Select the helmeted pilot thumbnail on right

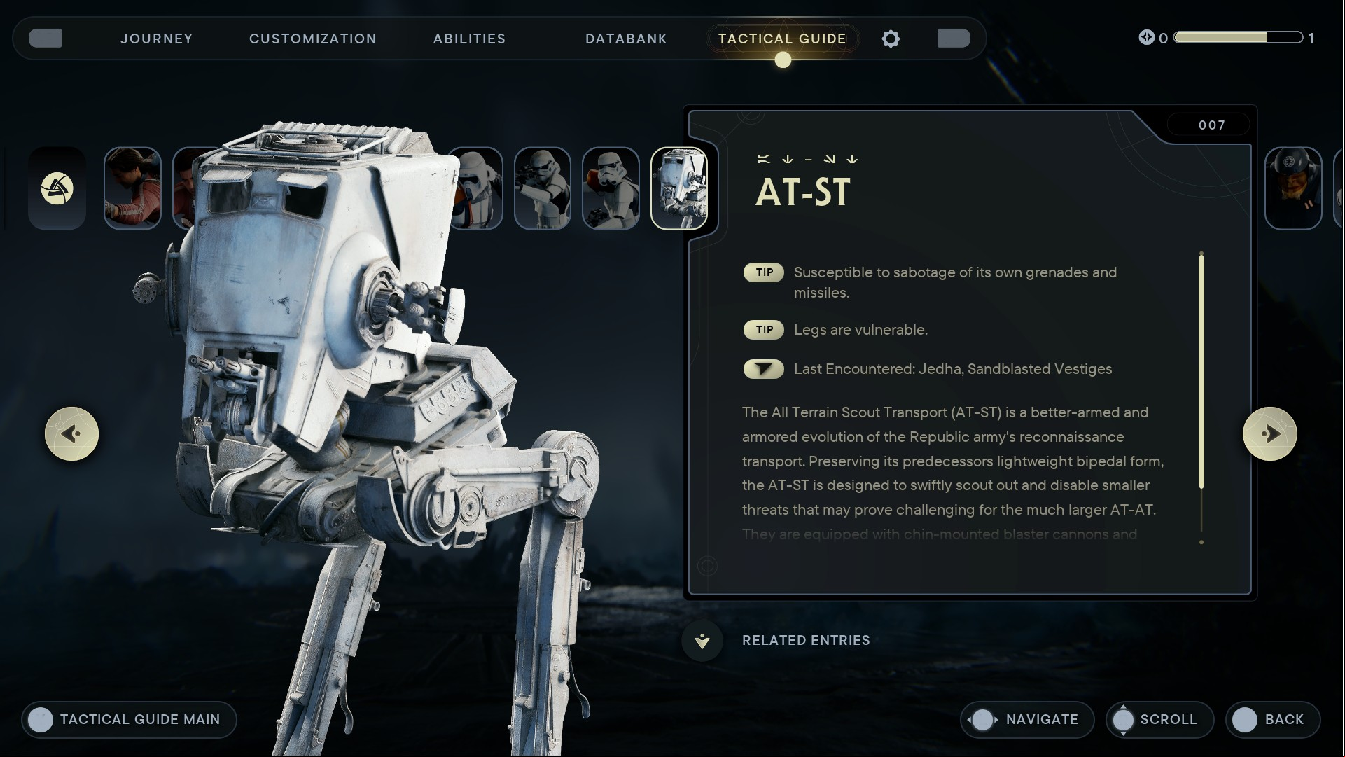point(1293,188)
